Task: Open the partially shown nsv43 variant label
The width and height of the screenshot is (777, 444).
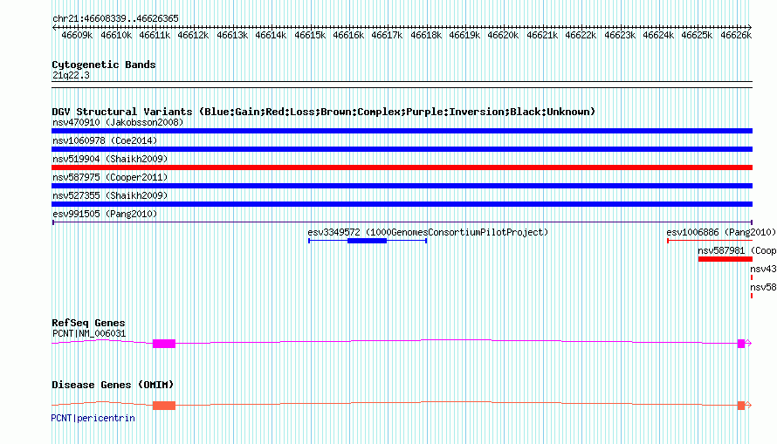Action: pos(763,269)
